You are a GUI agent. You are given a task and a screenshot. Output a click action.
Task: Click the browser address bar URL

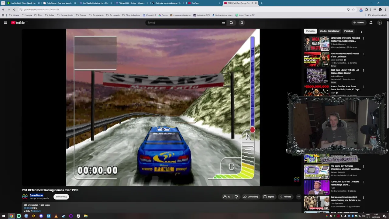pyautogui.click(x=41, y=9)
